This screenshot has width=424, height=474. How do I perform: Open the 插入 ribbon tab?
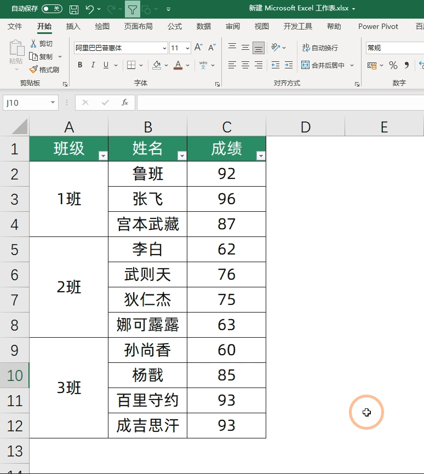(x=73, y=26)
